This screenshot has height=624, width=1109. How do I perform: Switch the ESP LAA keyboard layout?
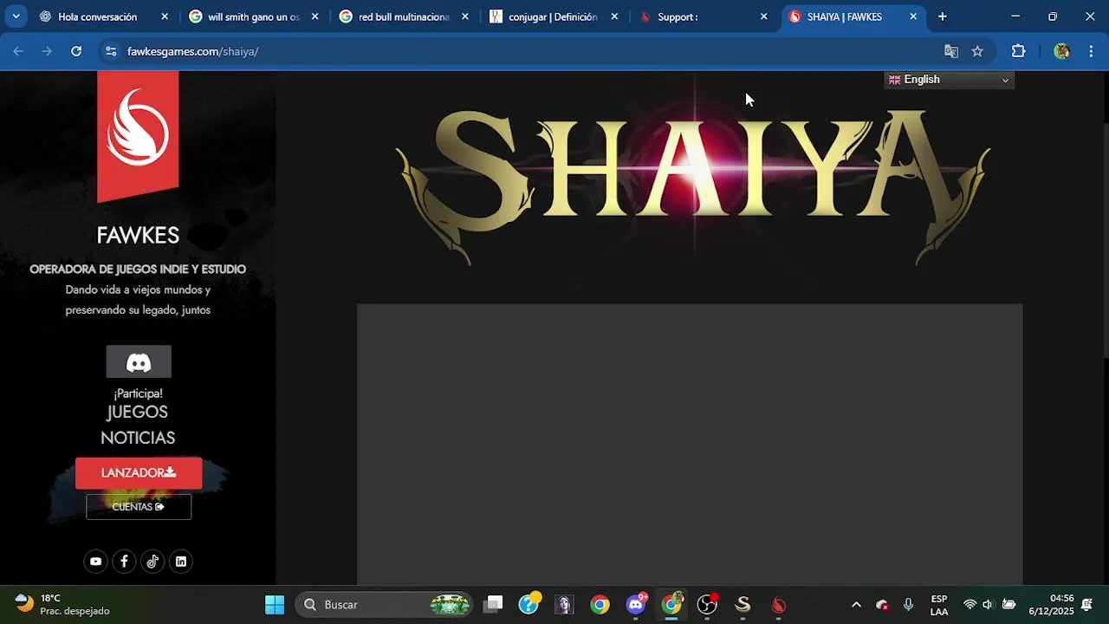[939, 605]
